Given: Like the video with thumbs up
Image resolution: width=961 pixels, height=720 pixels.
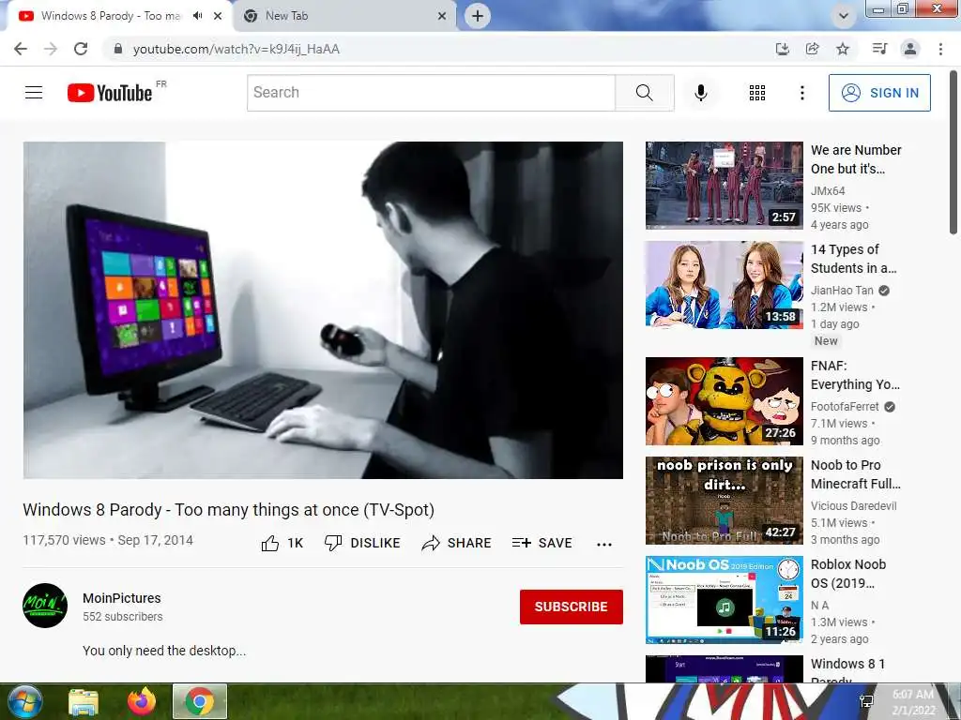Looking at the screenshot, I should click(282, 543).
